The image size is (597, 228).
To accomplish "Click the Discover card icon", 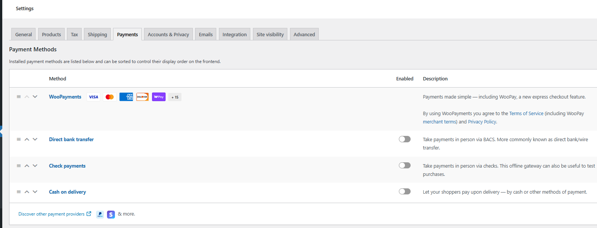I will [143, 97].
